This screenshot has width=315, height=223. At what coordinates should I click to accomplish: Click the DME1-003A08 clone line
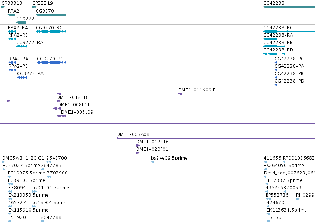tap(216, 138)
